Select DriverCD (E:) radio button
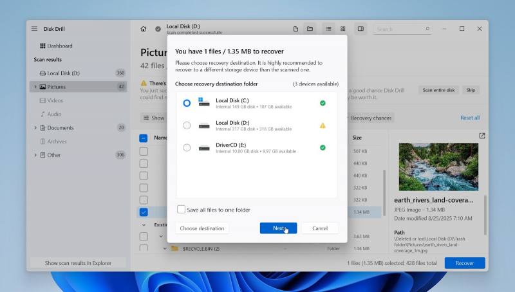 (187, 148)
